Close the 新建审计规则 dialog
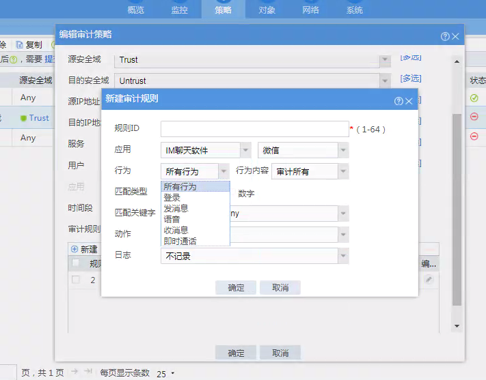Image resolution: width=486 pixels, height=380 pixels. coord(409,101)
